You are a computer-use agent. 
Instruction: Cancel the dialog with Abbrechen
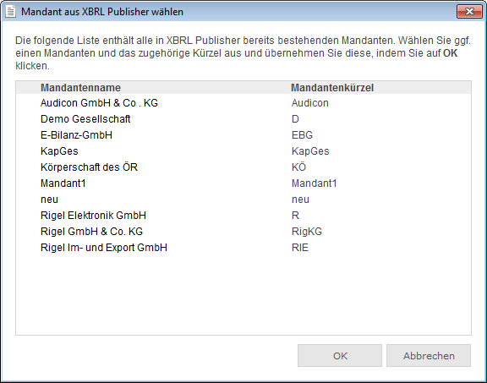coord(429,355)
